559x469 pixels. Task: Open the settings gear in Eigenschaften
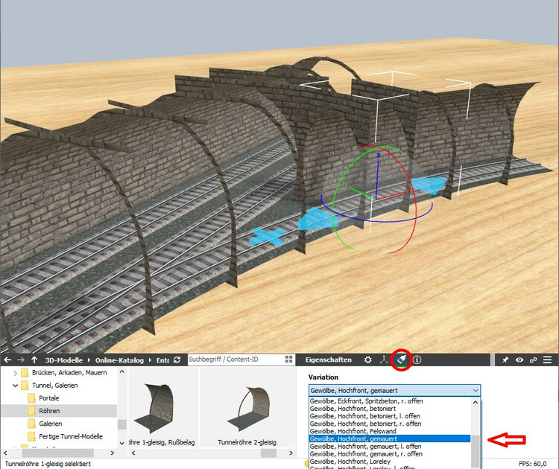point(367,360)
